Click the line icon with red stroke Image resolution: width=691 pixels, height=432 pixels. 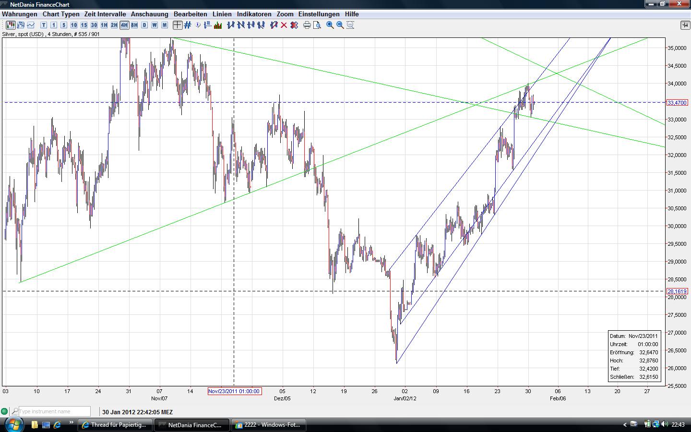(274, 25)
